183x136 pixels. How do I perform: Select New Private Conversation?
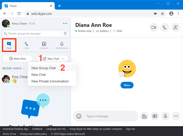52,81
